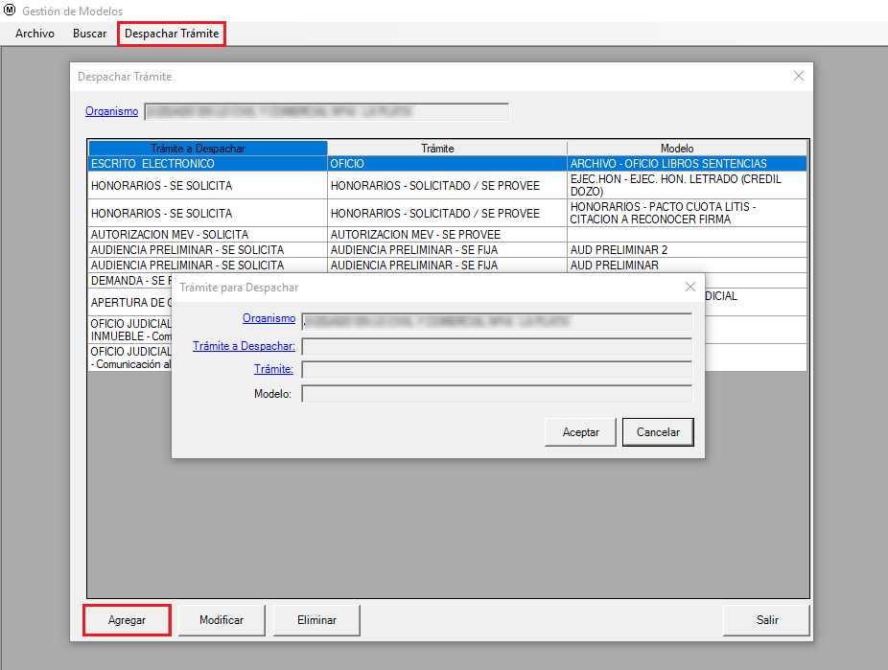Open the Archivo menu
The width and height of the screenshot is (888, 670).
tap(35, 34)
